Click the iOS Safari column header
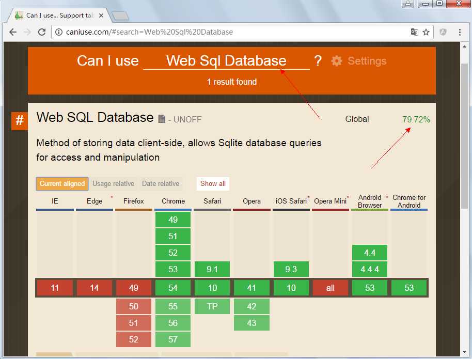Viewport: 472px width, 359px height. [x=291, y=201]
